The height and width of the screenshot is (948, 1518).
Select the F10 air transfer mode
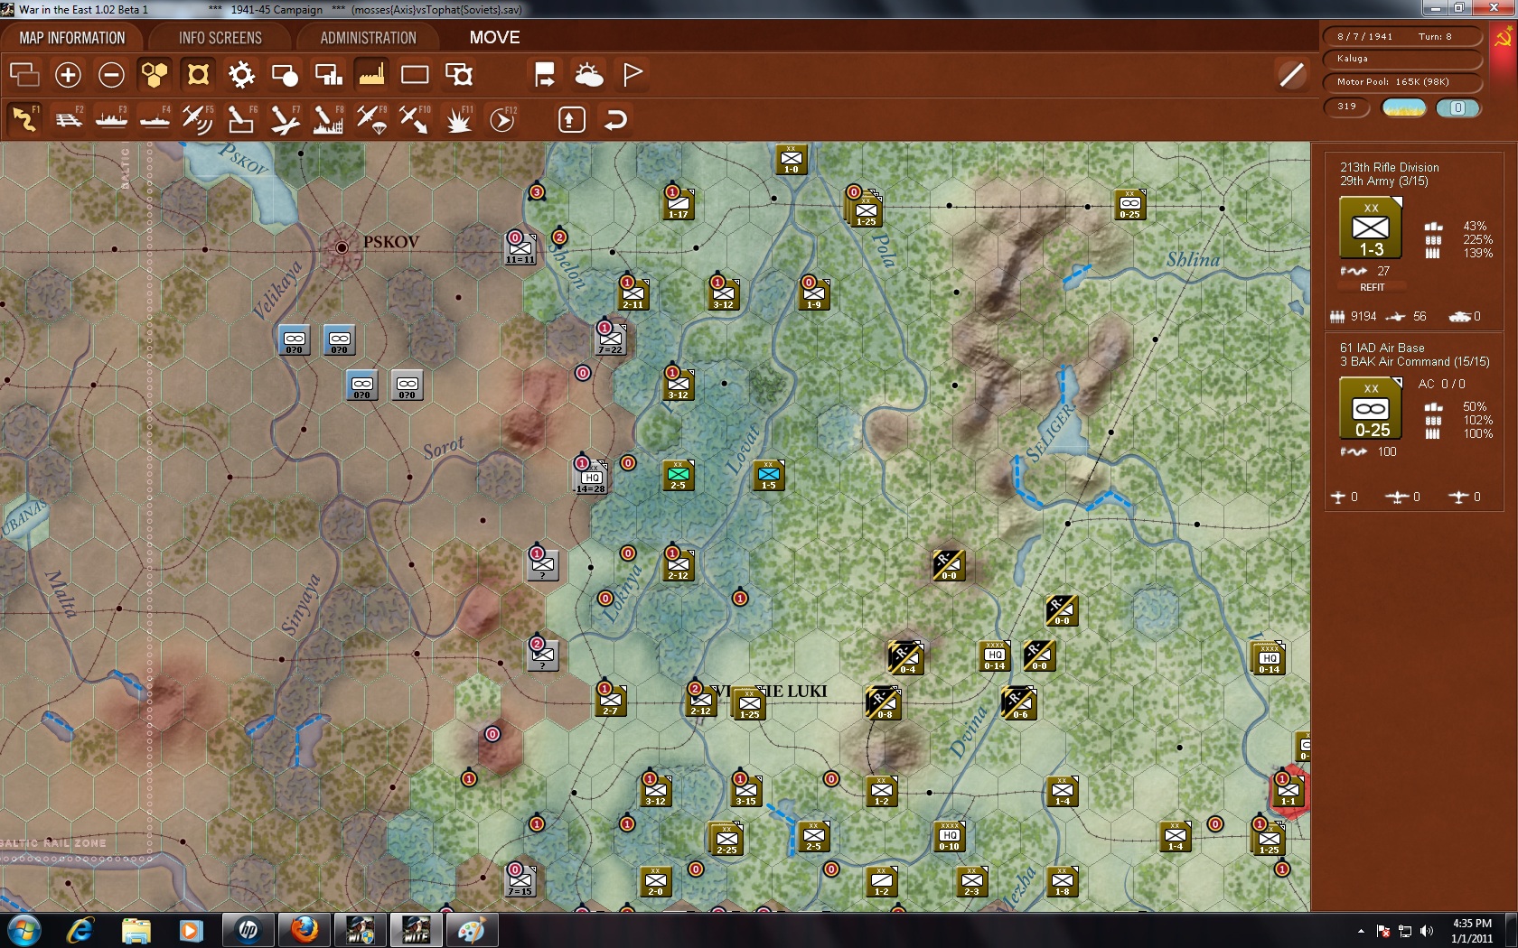click(415, 119)
